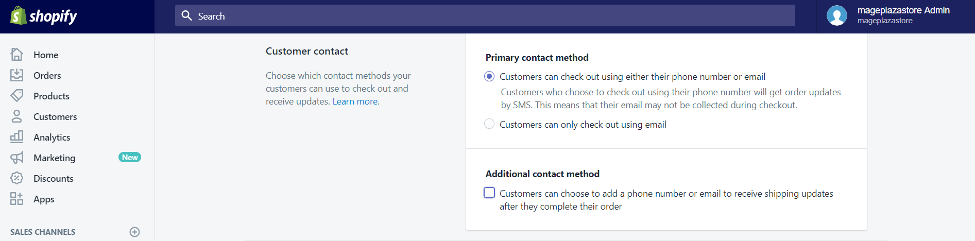Select the Orders inbox icon

pyautogui.click(x=17, y=75)
